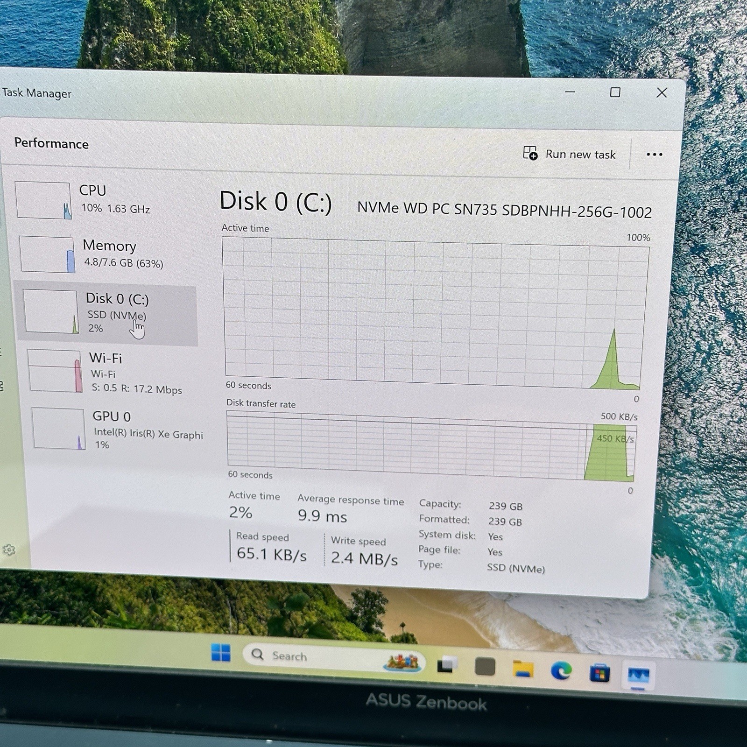The width and height of the screenshot is (747, 747).
Task: Click the 2.4 MB/s write speed value
Action: tap(364, 558)
